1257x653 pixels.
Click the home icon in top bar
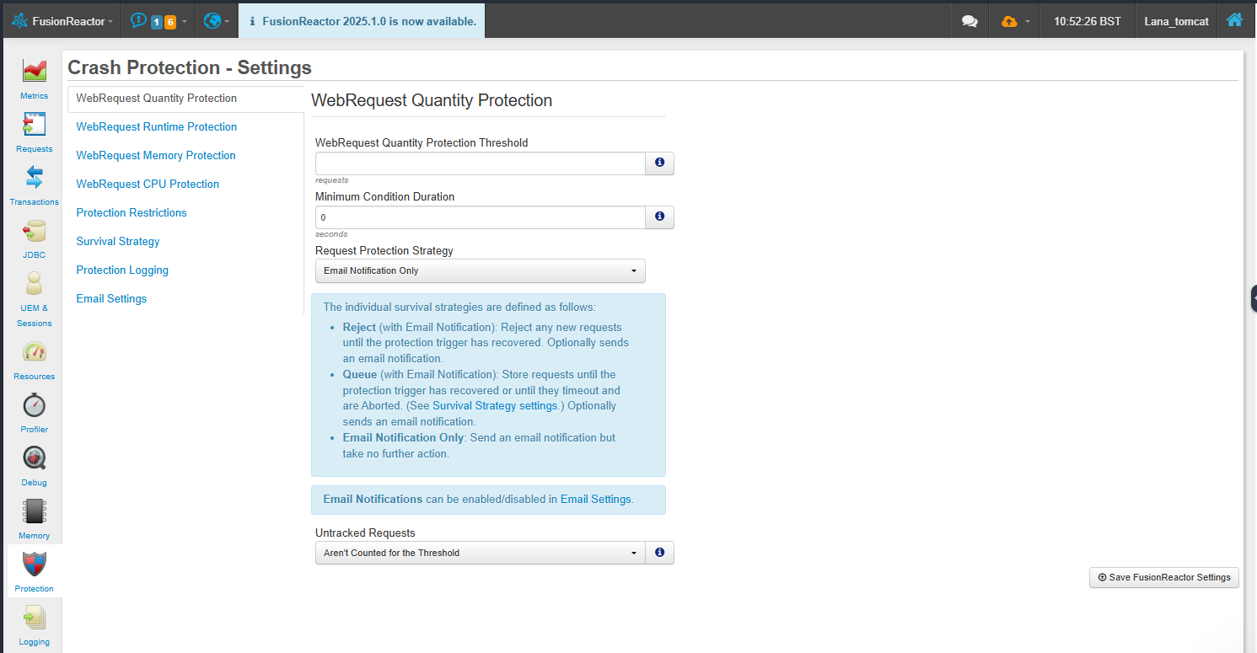(1234, 20)
